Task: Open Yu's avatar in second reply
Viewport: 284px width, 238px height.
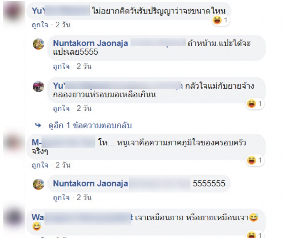Action: point(38,87)
